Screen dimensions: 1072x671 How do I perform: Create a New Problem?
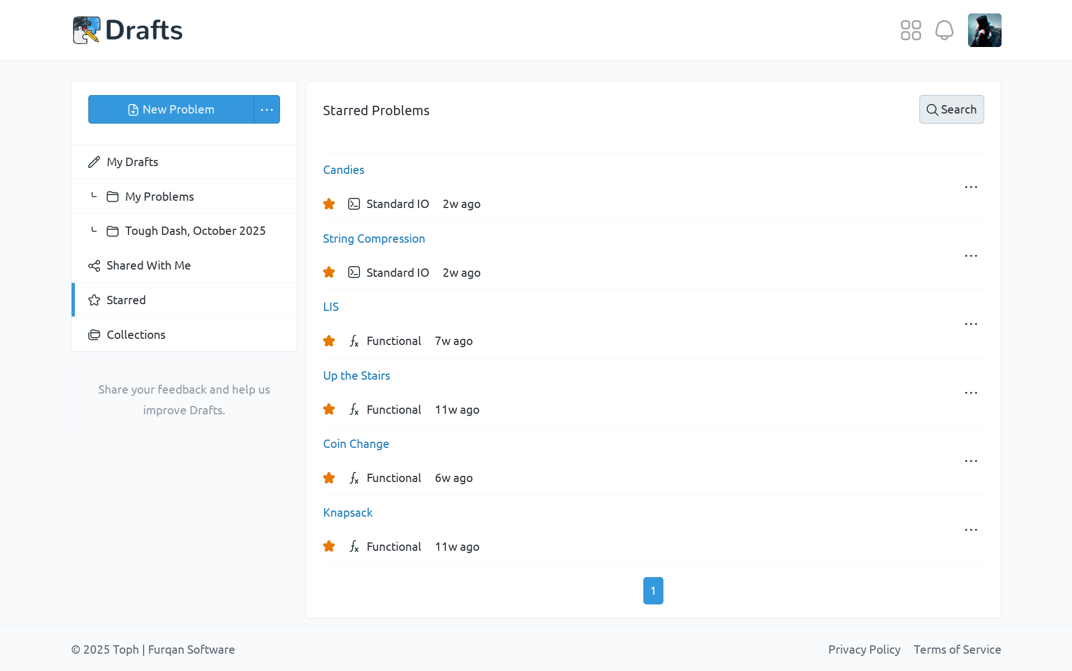point(171,110)
